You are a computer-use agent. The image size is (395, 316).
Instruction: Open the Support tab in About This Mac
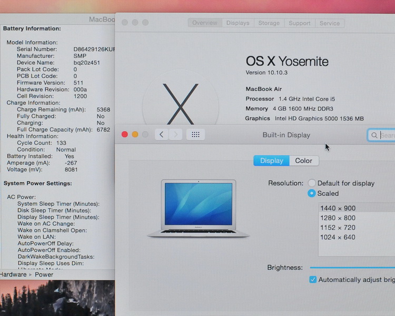pyautogui.click(x=300, y=23)
